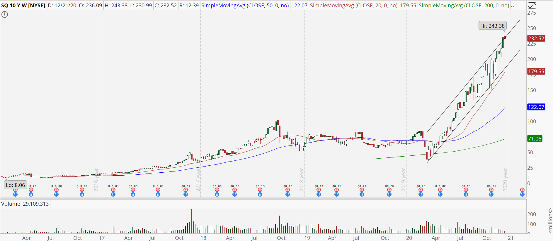
Task: Open the red phone icon under $-0.02
Action: [x=440, y=190]
